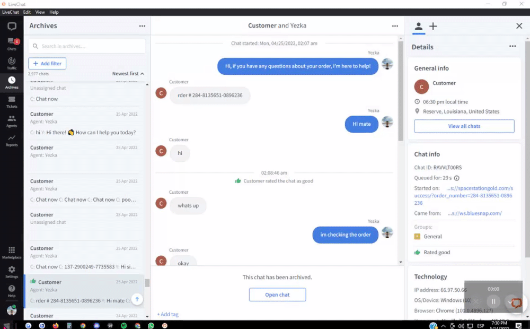
Task: Click customer avatar in General info
Action: coord(421,87)
